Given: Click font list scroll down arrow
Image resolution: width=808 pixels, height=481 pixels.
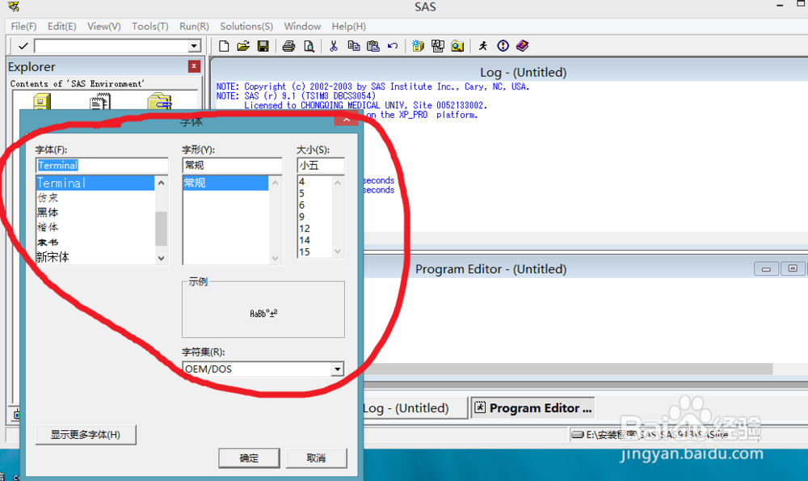Looking at the screenshot, I should point(162,258).
